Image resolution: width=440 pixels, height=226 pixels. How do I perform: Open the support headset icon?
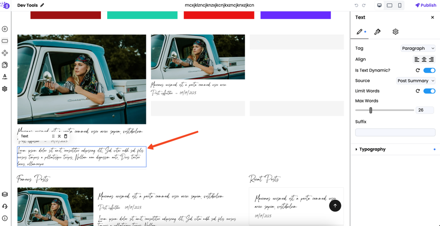pos(5,206)
